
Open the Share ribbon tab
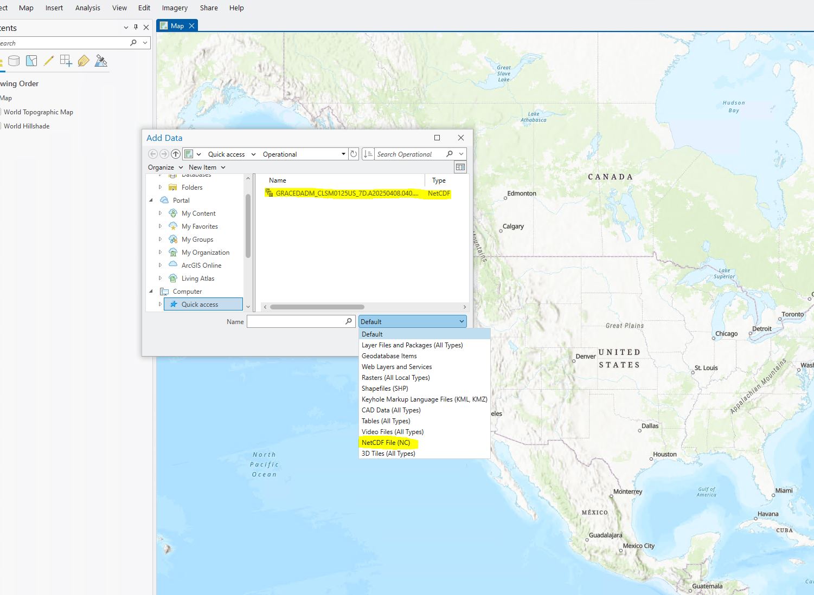click(209, 8)
